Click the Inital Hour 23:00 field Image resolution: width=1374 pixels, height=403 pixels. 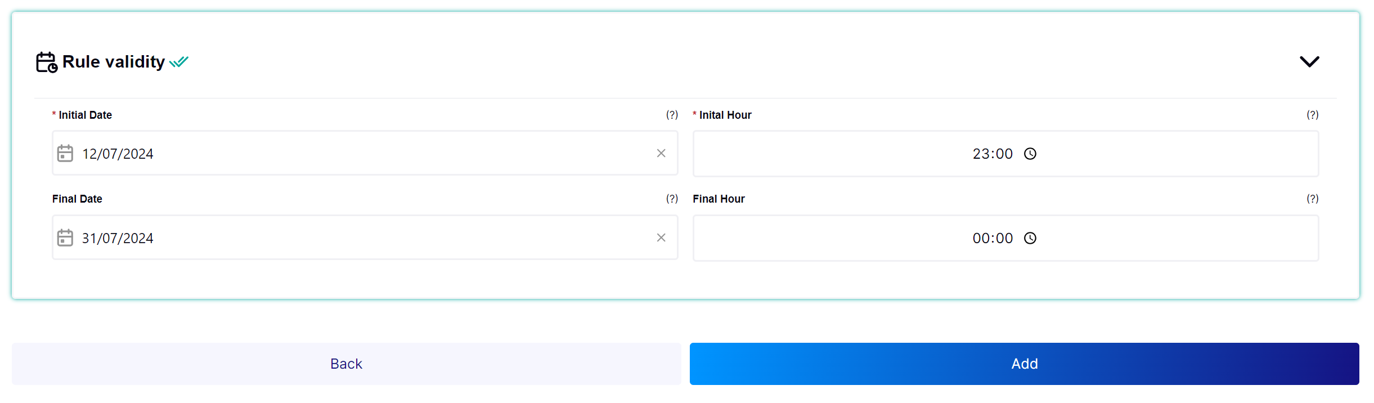pos(992,154)
